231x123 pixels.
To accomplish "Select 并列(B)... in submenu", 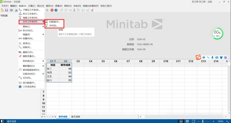I will 54,26.
